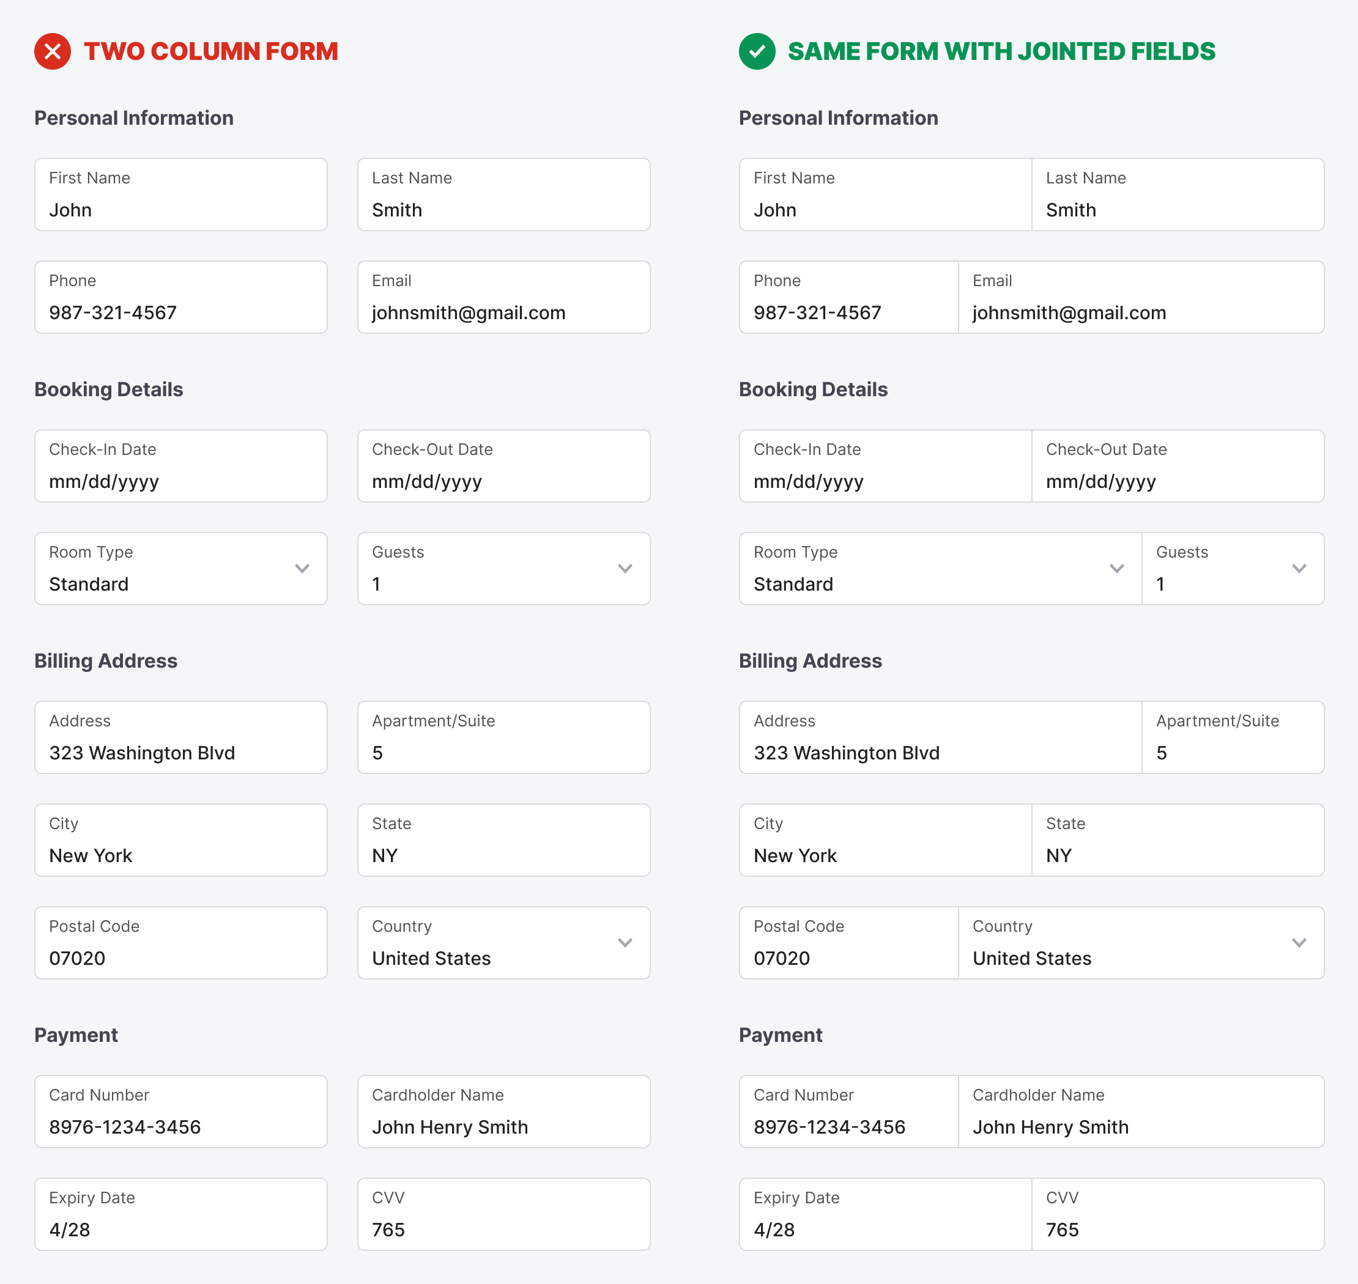Expand Country dropdown in jointed form
The height and width of the screenshot is (1284, 1358).
coord(1299,942)
